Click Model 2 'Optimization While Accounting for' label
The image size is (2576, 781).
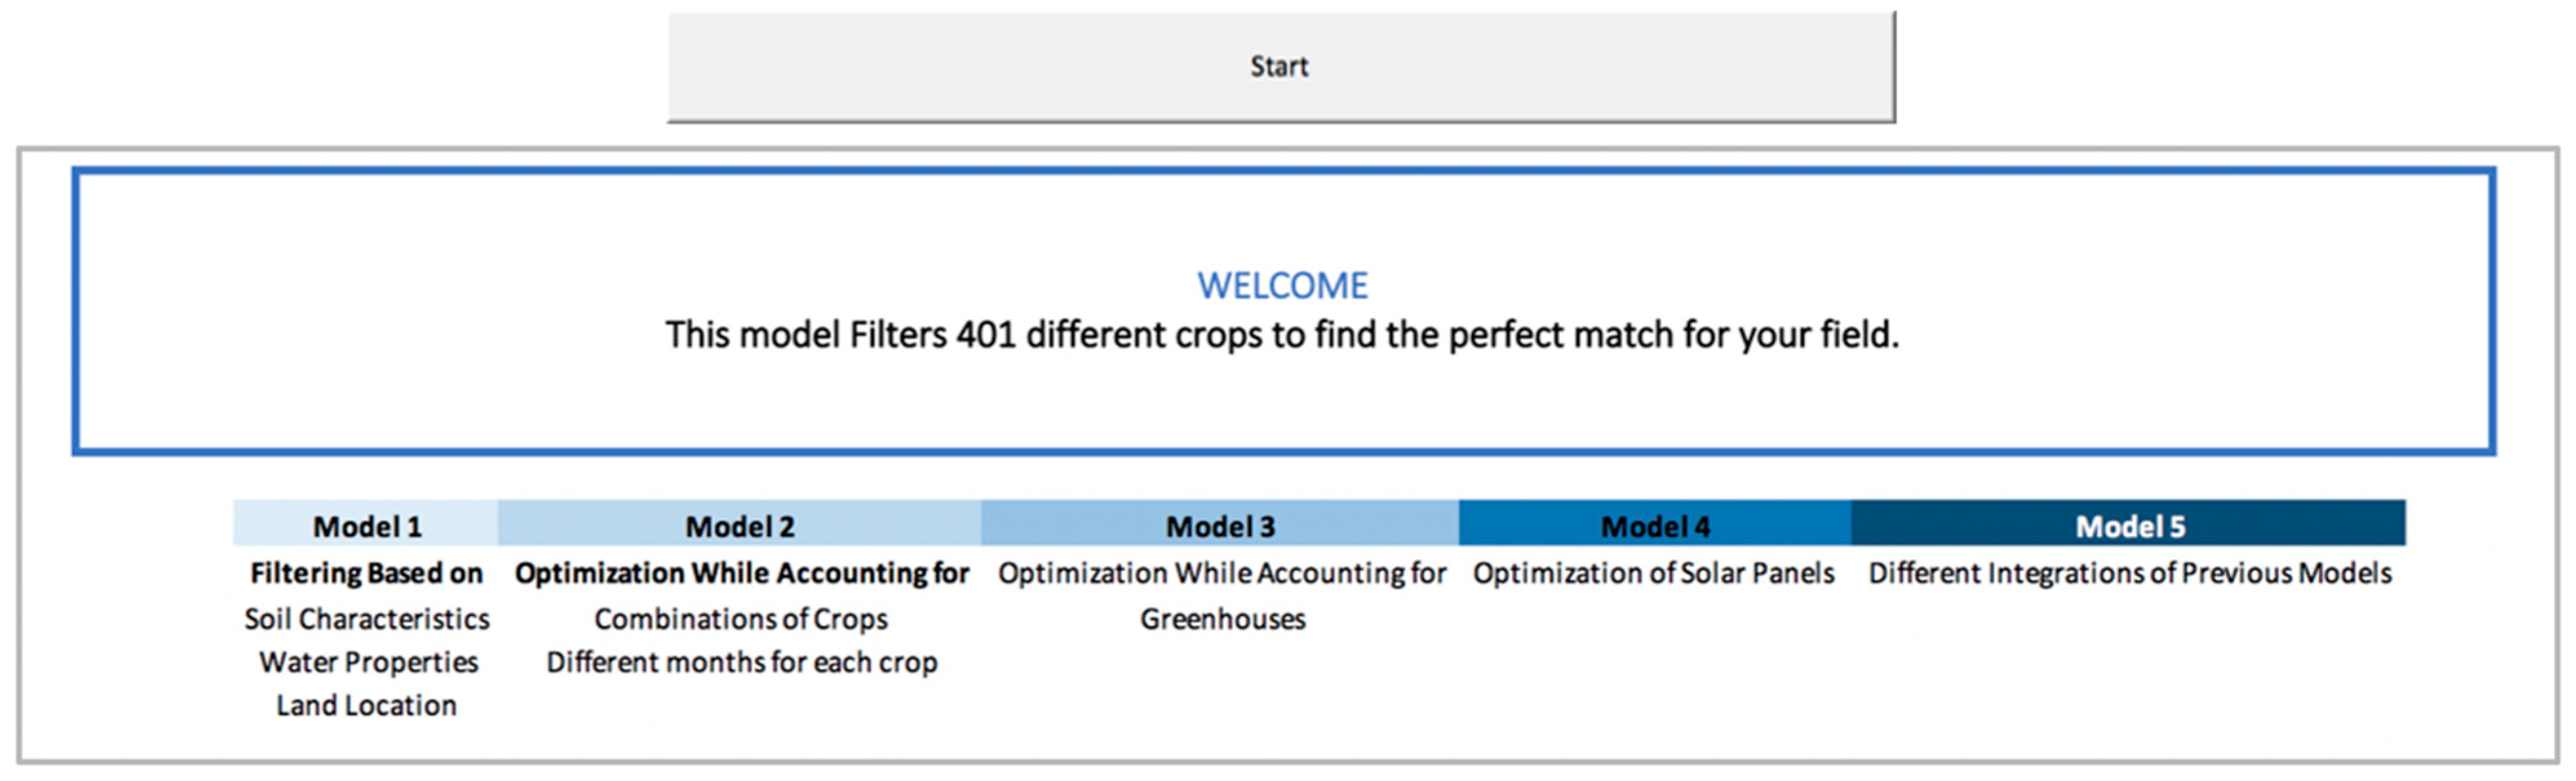pyautogui.click(x=741, y=573)
